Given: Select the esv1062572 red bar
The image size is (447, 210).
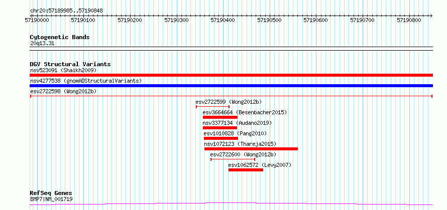Looking at the screenshot, I should click(x=246, y=170).
